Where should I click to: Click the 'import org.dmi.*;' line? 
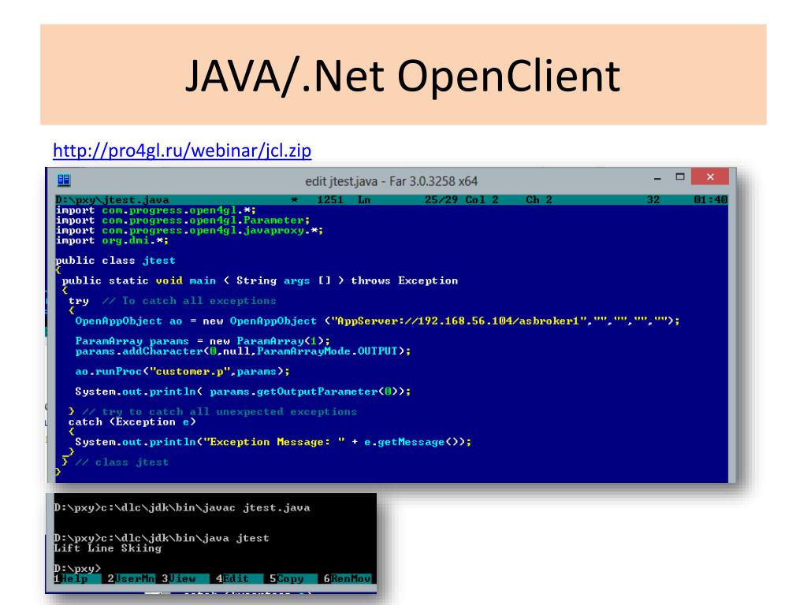point(112,240)
